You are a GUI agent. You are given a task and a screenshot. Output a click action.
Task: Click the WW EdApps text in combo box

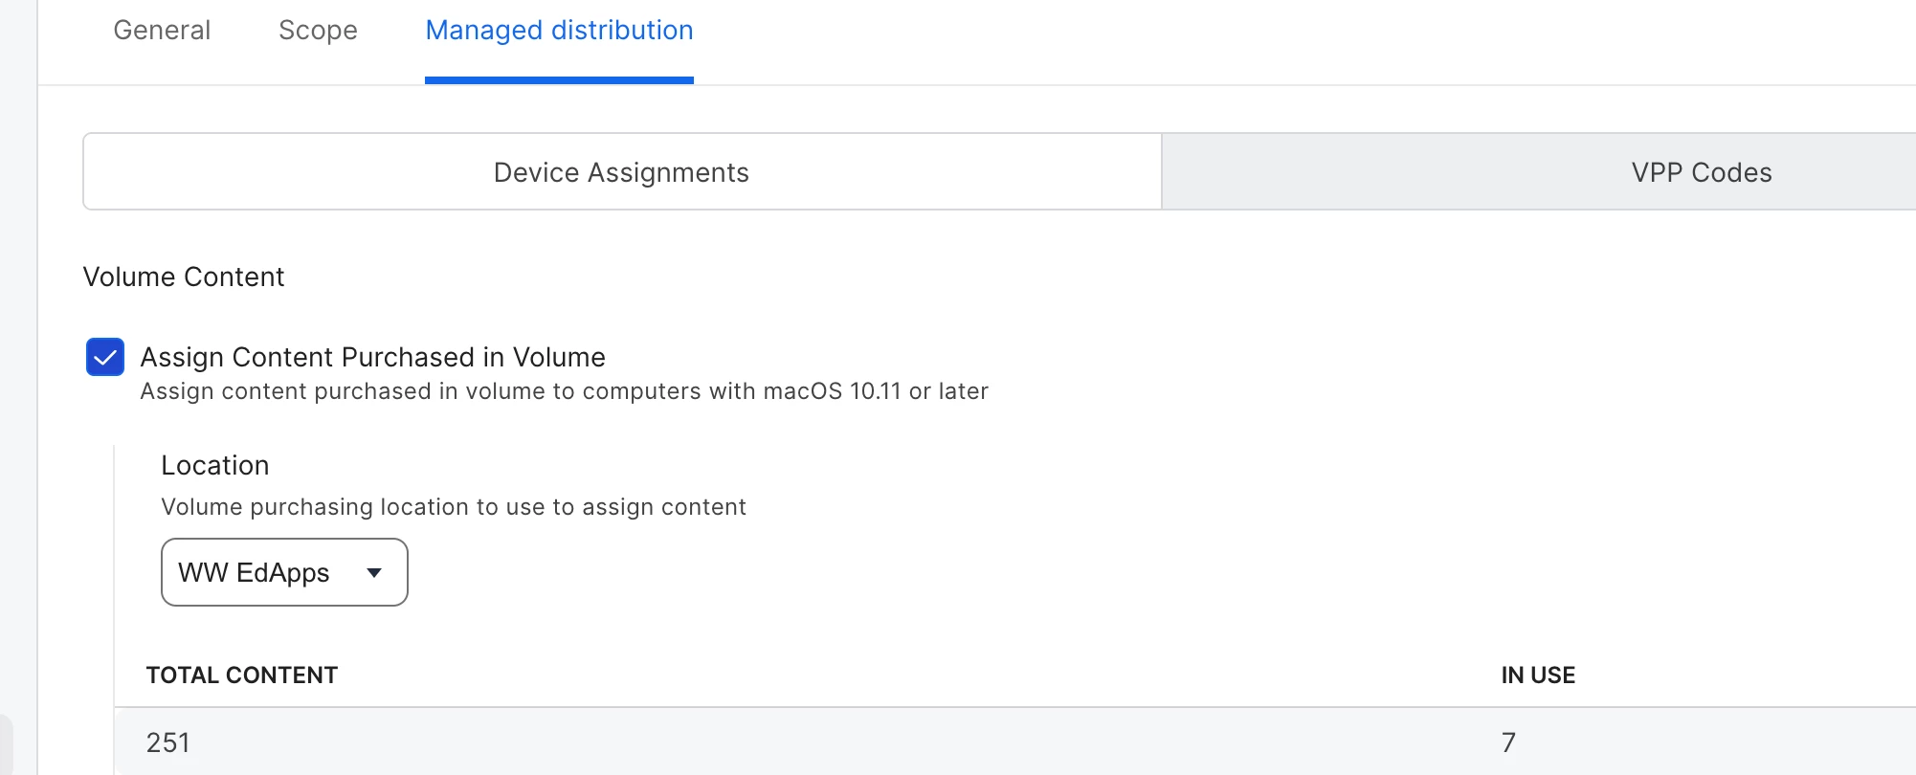tap(254, 572)
